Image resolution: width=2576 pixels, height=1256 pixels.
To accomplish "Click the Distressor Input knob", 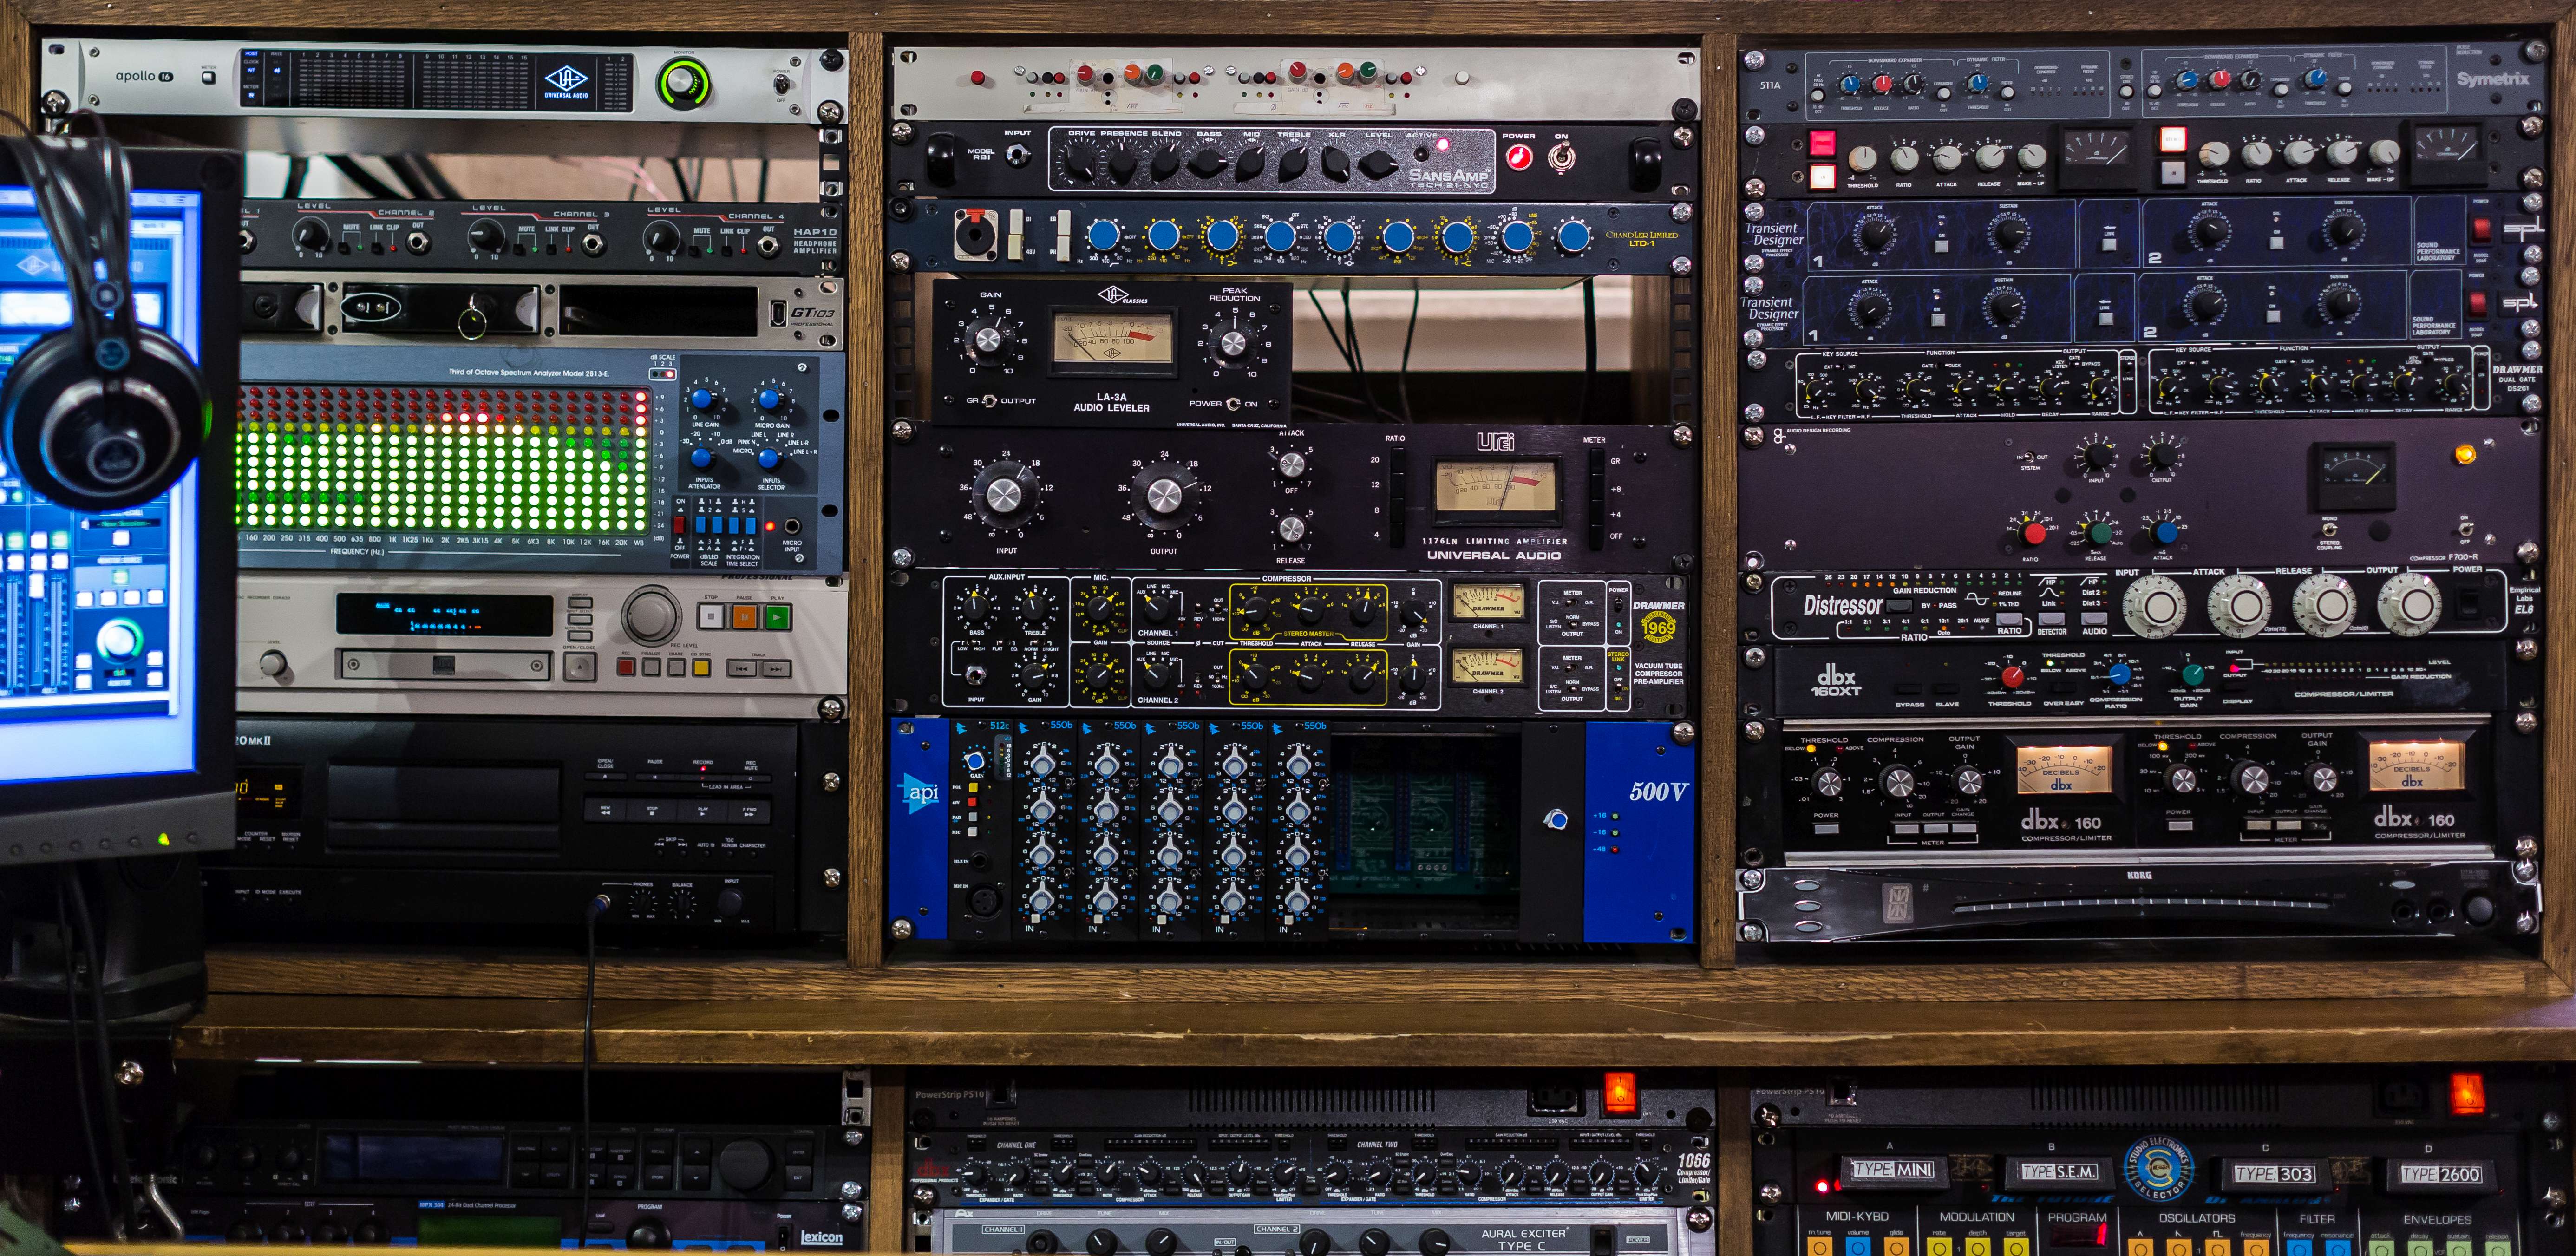I will click(x=2155, y=607).
